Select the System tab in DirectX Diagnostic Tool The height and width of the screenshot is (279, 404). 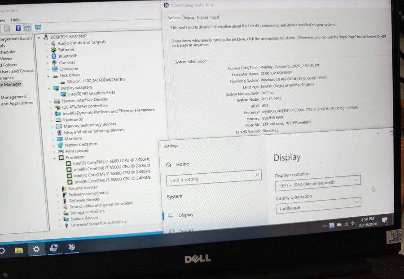click(x=173, y=18)
